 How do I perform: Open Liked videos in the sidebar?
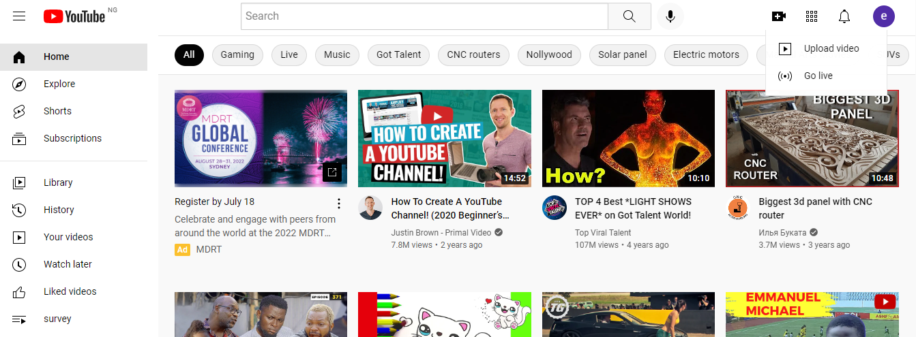point(74,291)
